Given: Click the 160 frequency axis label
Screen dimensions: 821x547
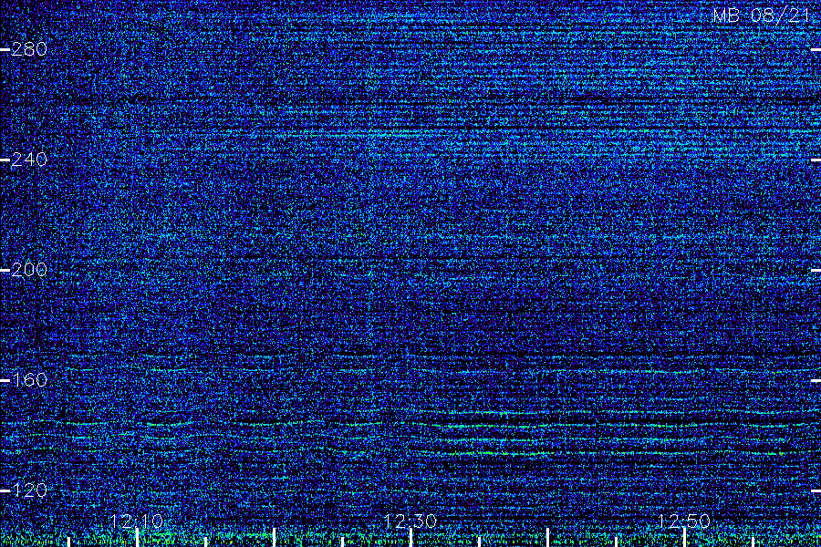Looking at the screenshot, I should pos(29,380).
